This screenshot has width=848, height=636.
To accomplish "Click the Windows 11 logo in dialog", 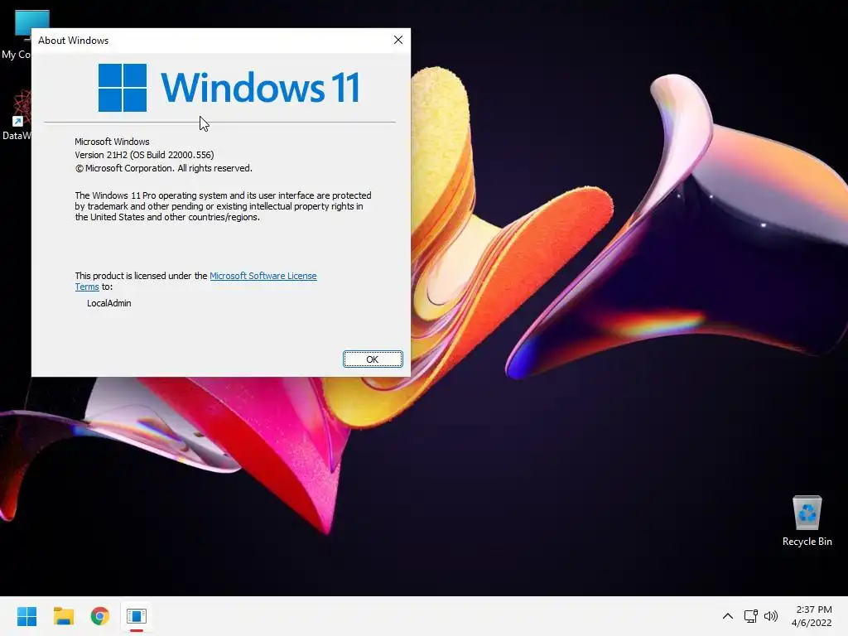I will [x=229, y=88].
